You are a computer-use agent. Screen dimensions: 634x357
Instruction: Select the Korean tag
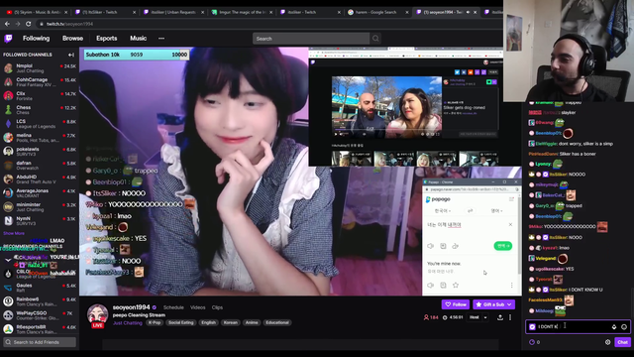231,322
